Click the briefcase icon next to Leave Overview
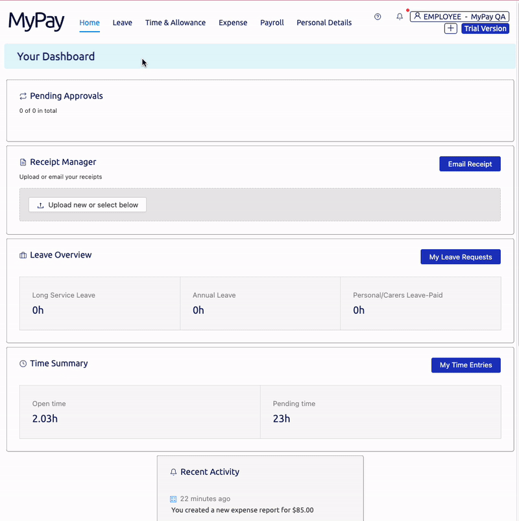The height and width of the screenshot is (521, 519). pos(22,256)
